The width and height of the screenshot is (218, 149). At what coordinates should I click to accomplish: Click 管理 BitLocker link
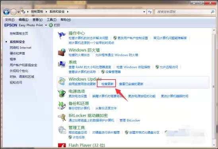pos(130,120)
